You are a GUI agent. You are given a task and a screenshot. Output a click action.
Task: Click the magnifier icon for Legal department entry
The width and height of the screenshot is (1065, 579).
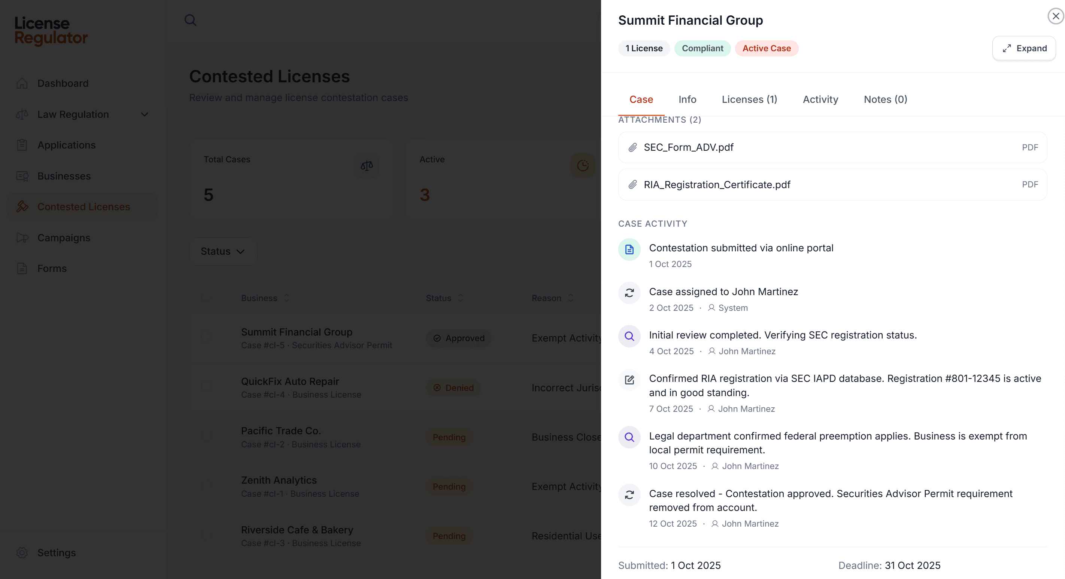pos(629,437)
